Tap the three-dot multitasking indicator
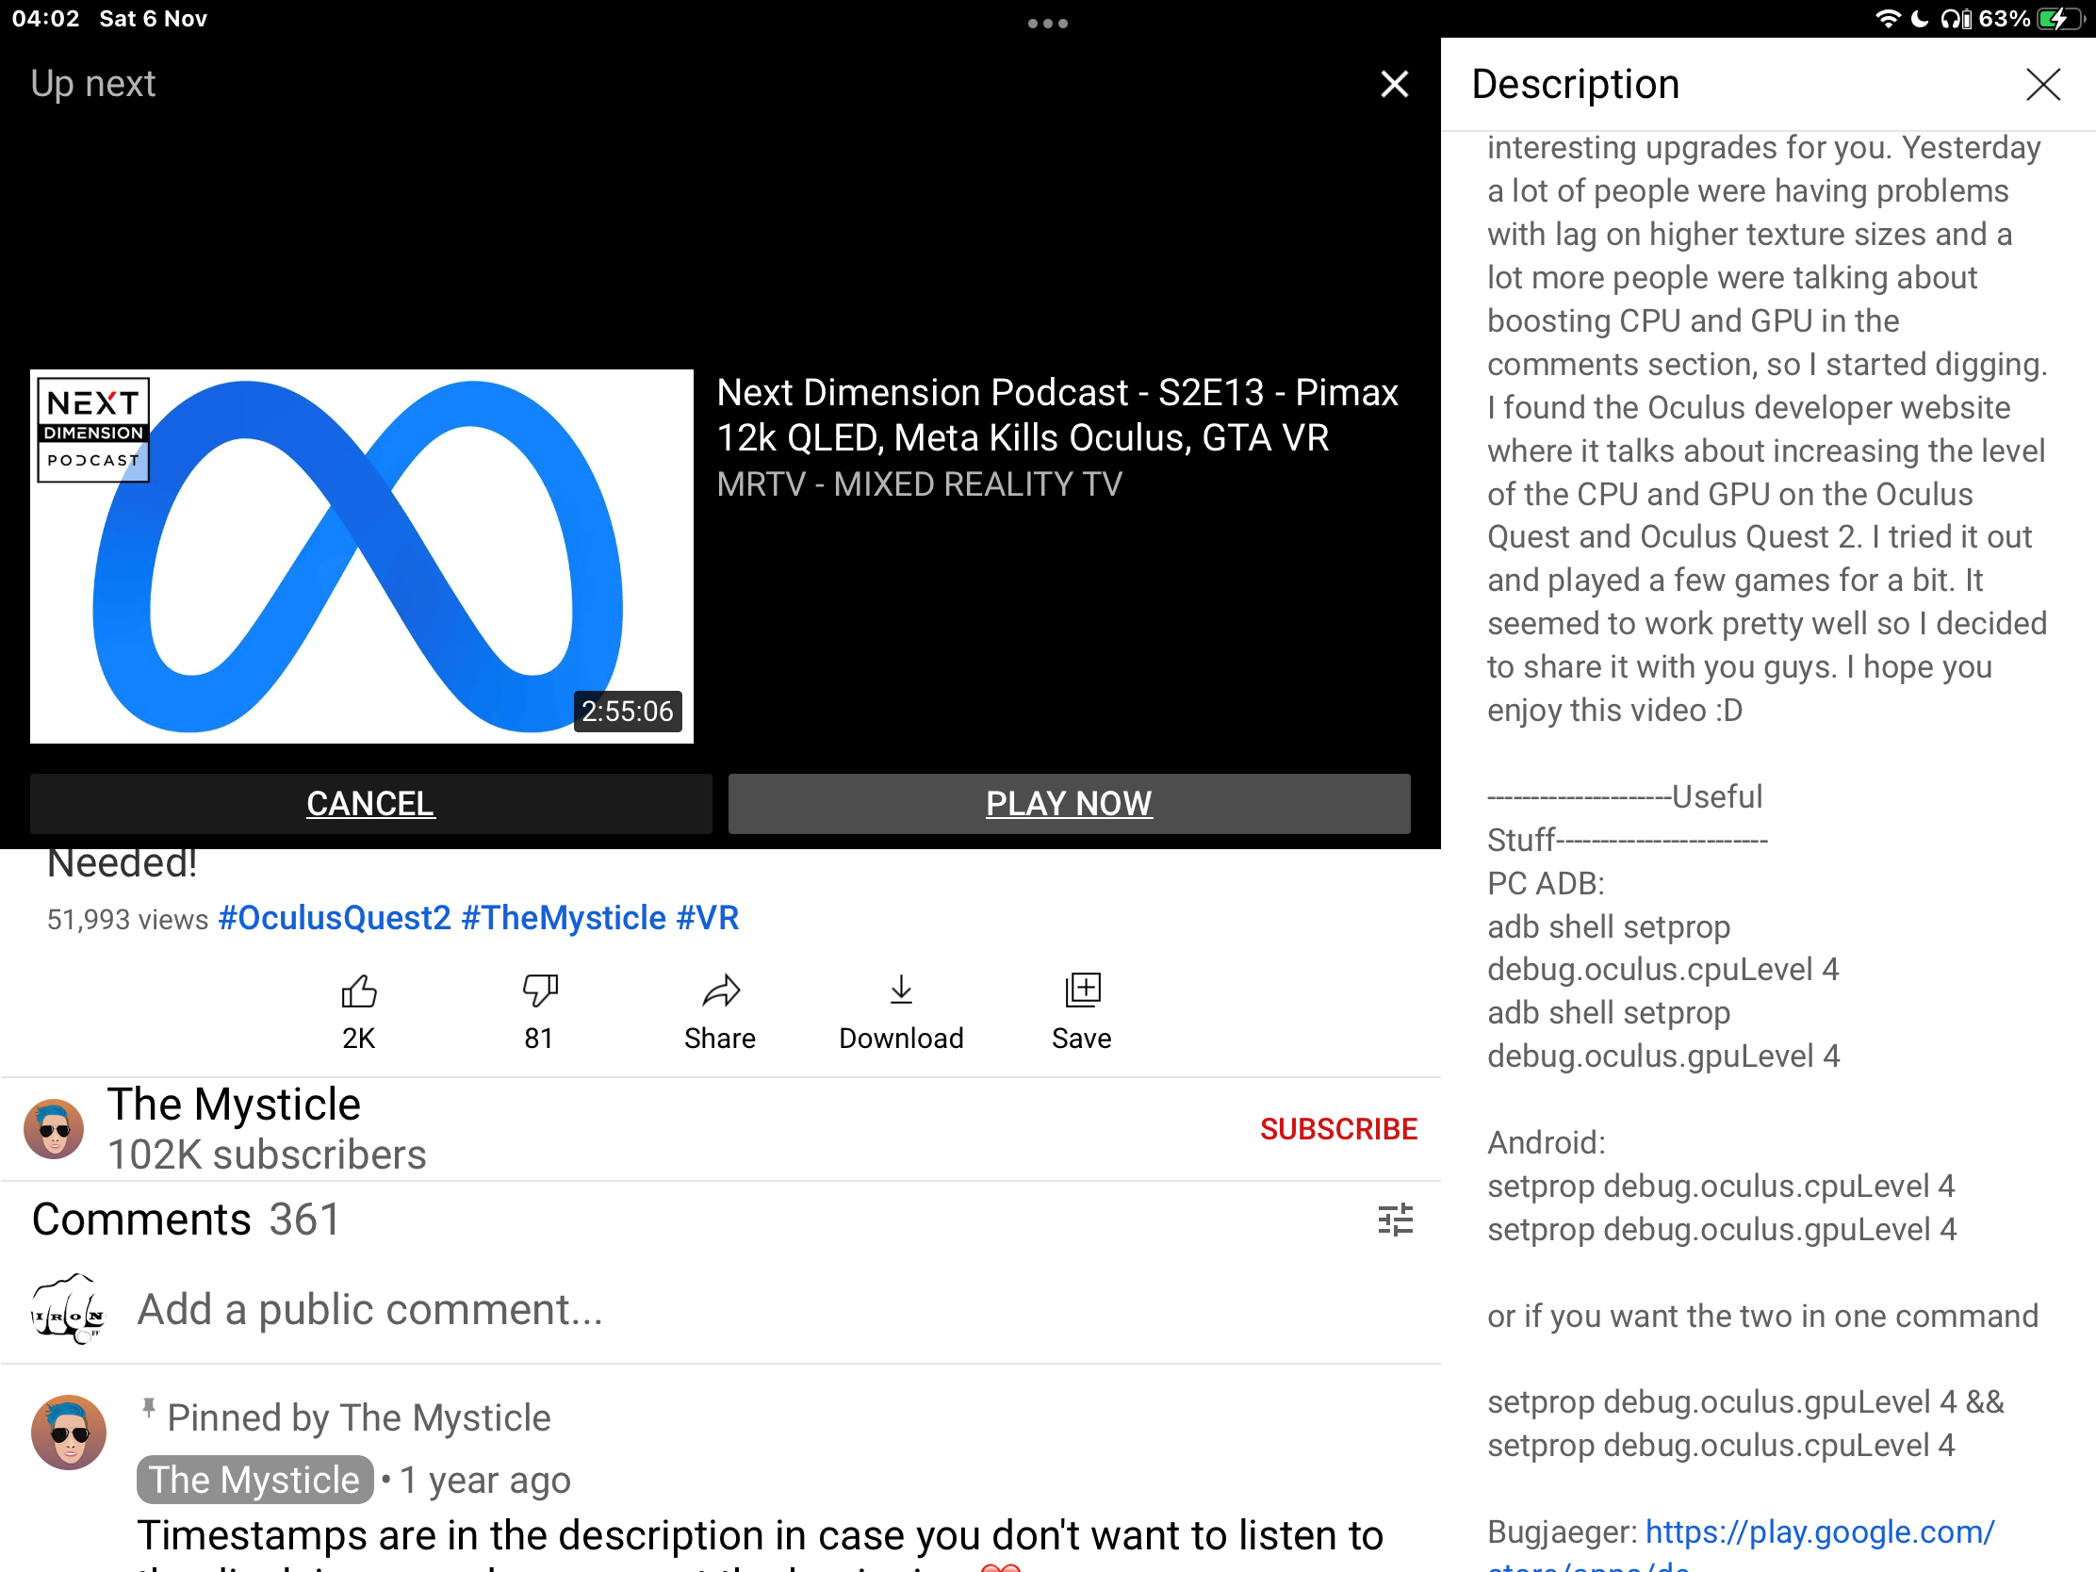The height and width of the screenshot is (1572, 2096). click(1047, 23)
